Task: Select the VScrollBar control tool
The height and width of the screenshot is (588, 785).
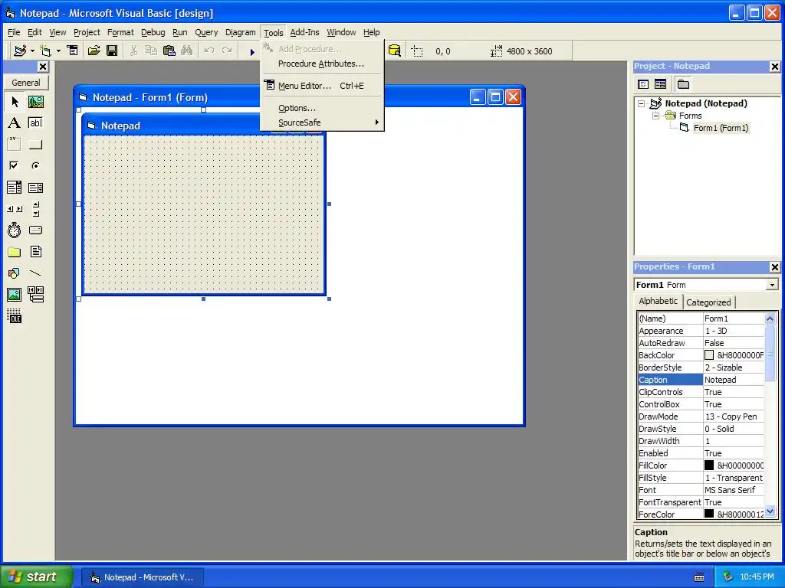Action: tap(35, 209)
